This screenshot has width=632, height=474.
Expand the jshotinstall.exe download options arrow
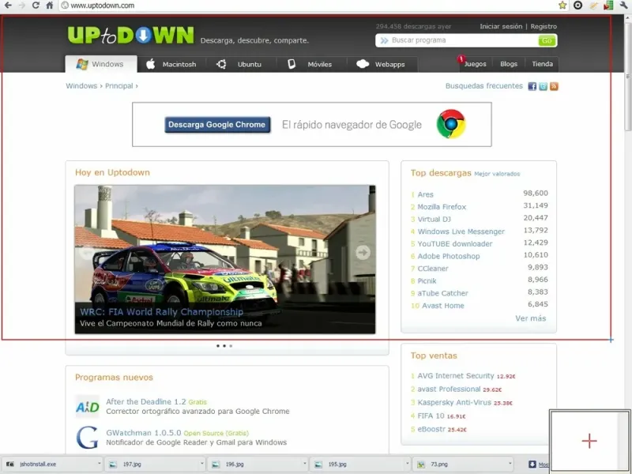click(x=100, y=464)
